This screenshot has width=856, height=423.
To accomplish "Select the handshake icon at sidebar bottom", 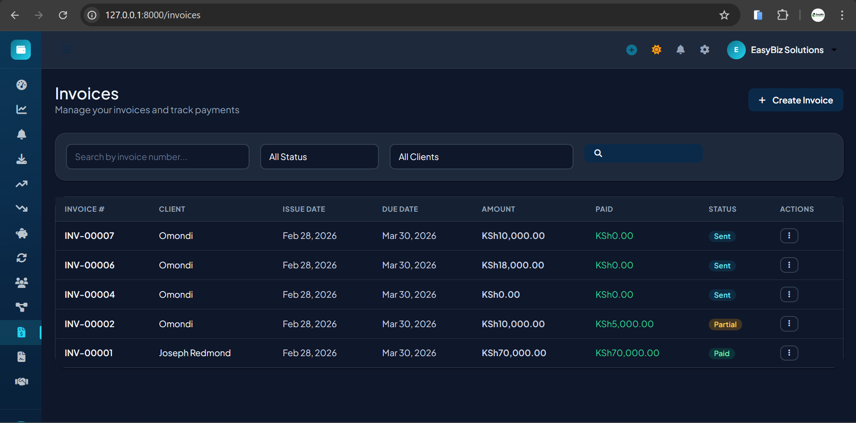I will click(21, 381).
